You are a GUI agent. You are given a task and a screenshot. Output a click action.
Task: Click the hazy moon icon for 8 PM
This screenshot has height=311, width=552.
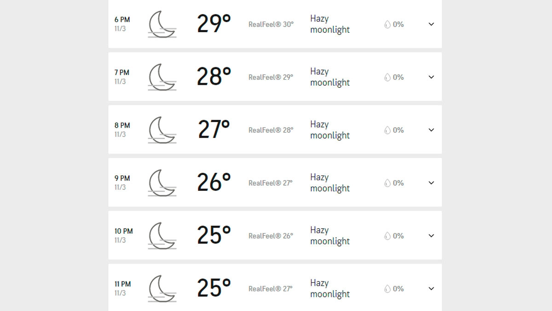coord(162,130)
